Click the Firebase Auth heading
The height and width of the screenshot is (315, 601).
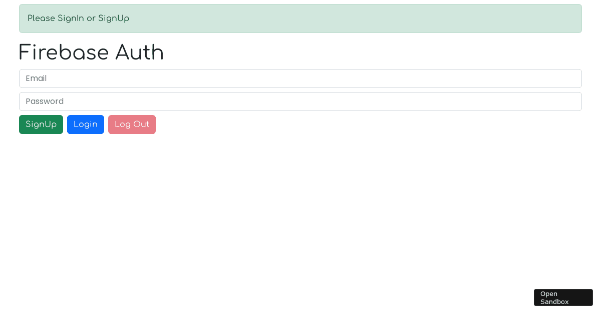(x=91, y=52)
